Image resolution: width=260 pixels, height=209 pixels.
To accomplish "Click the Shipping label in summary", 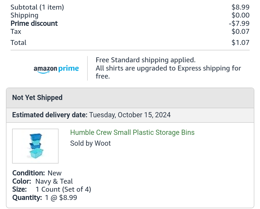I will [25, 15].
